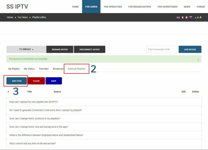
Task: Open the TV MIBOX3 device dropdown
Action: click(26, 49)
